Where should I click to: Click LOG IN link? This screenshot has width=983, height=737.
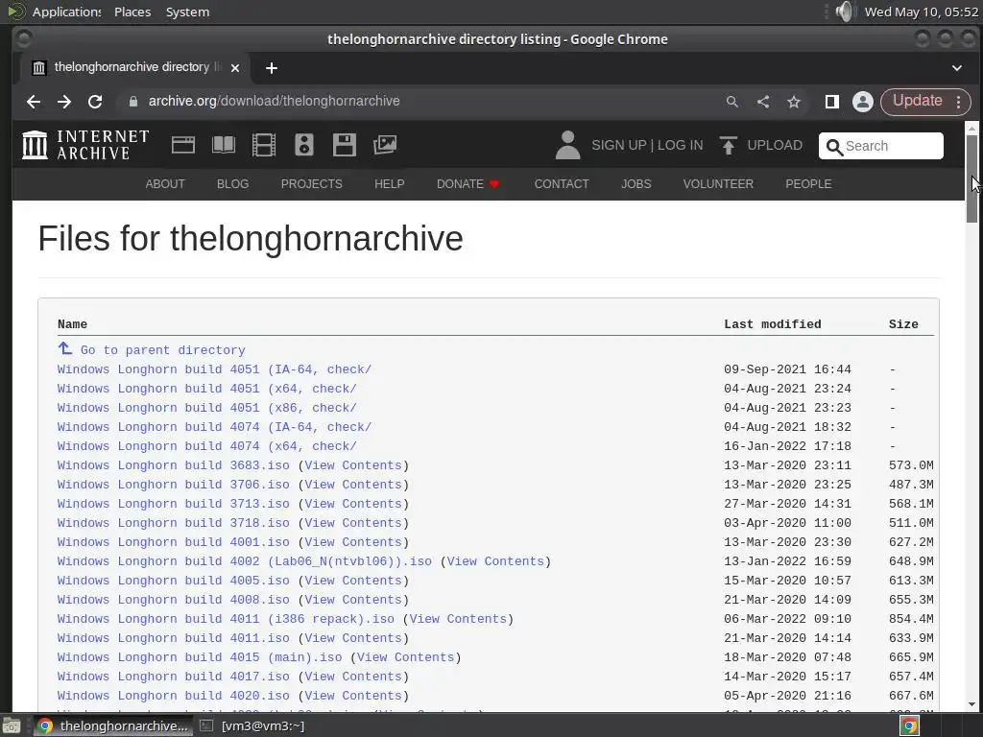[681, 146]
